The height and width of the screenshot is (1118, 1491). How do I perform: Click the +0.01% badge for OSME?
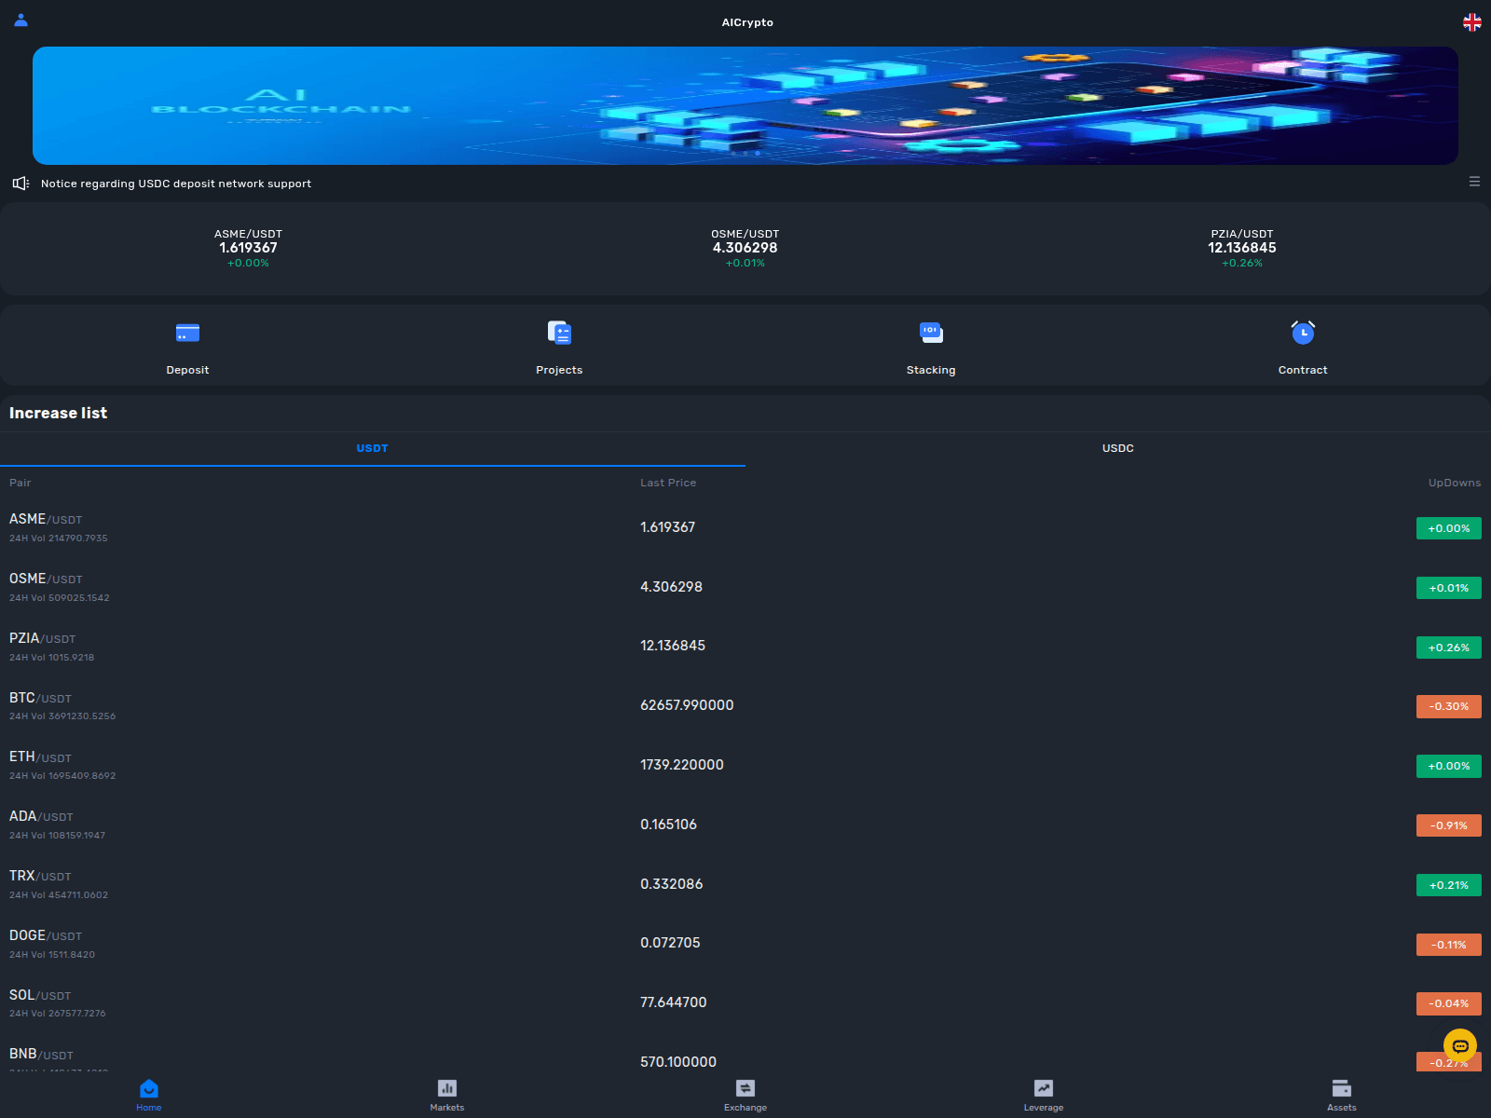tap(1449, 588)
